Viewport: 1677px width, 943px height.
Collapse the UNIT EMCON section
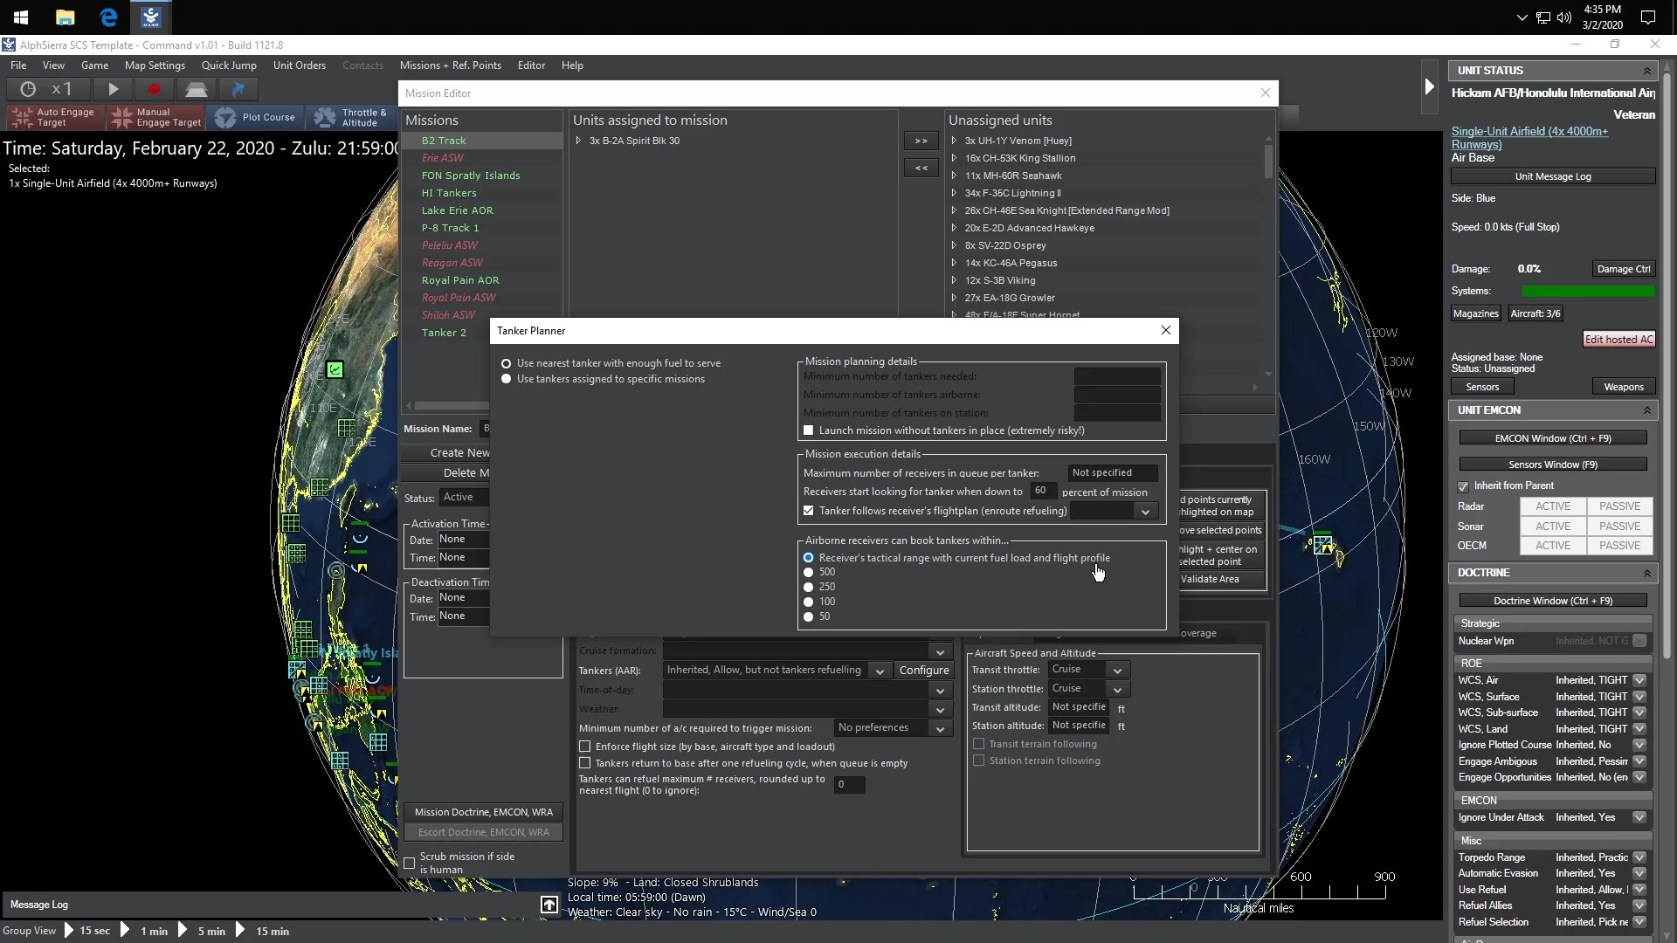click(x=1647, y=410)
